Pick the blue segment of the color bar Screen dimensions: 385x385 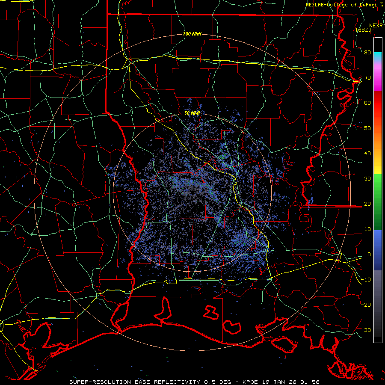(378, 250)
